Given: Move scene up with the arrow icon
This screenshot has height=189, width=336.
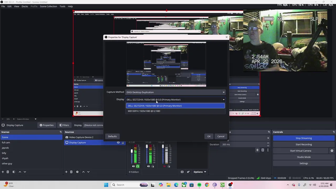Looking at the screenshot, I should (x=20, y=172).
